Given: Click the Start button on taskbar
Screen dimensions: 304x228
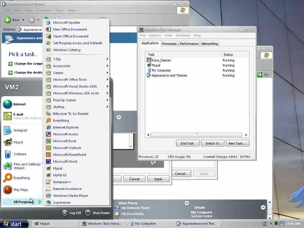Looking at the screenshot, I should [14, 224].
